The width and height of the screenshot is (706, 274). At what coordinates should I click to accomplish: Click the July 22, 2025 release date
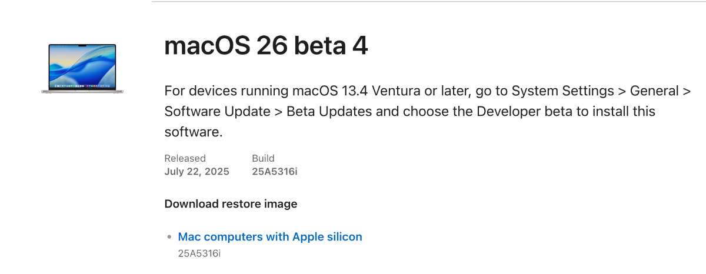[x=197, y=172]
